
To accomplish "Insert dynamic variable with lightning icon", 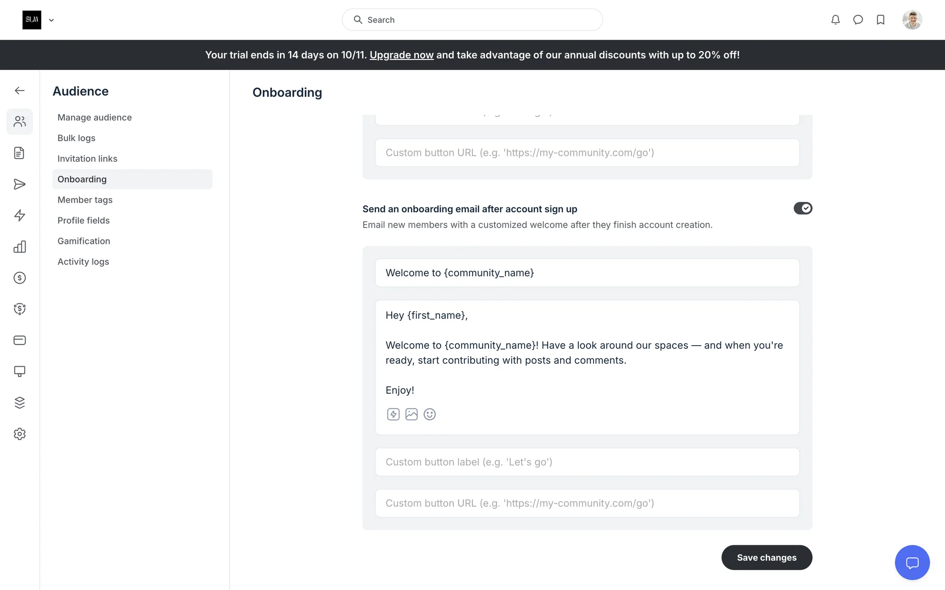I will 393,414.
